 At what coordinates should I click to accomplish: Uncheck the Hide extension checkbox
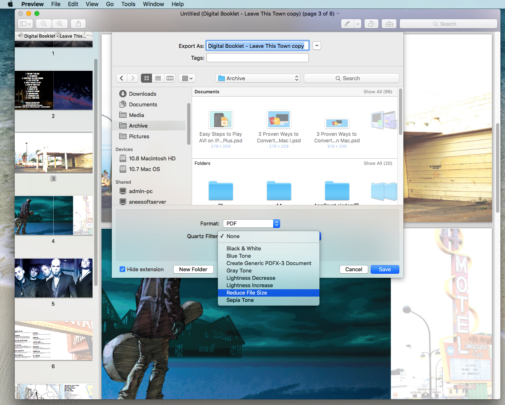click(122, 269)
